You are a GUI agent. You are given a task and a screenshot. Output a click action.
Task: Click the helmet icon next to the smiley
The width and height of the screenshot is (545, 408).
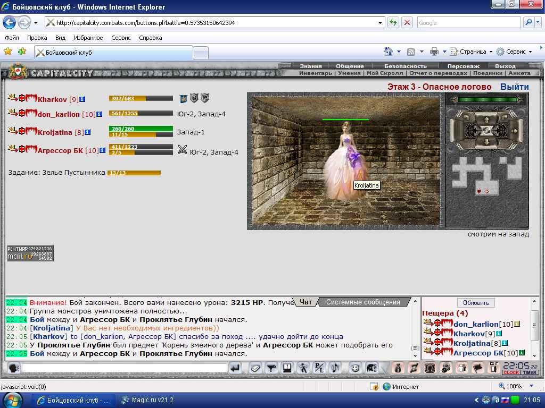[371, 368]
